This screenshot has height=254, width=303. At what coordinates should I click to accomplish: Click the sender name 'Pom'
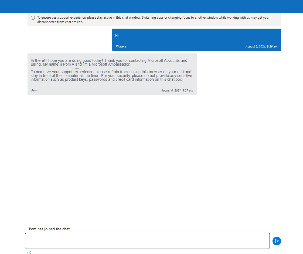coord(34,90)
